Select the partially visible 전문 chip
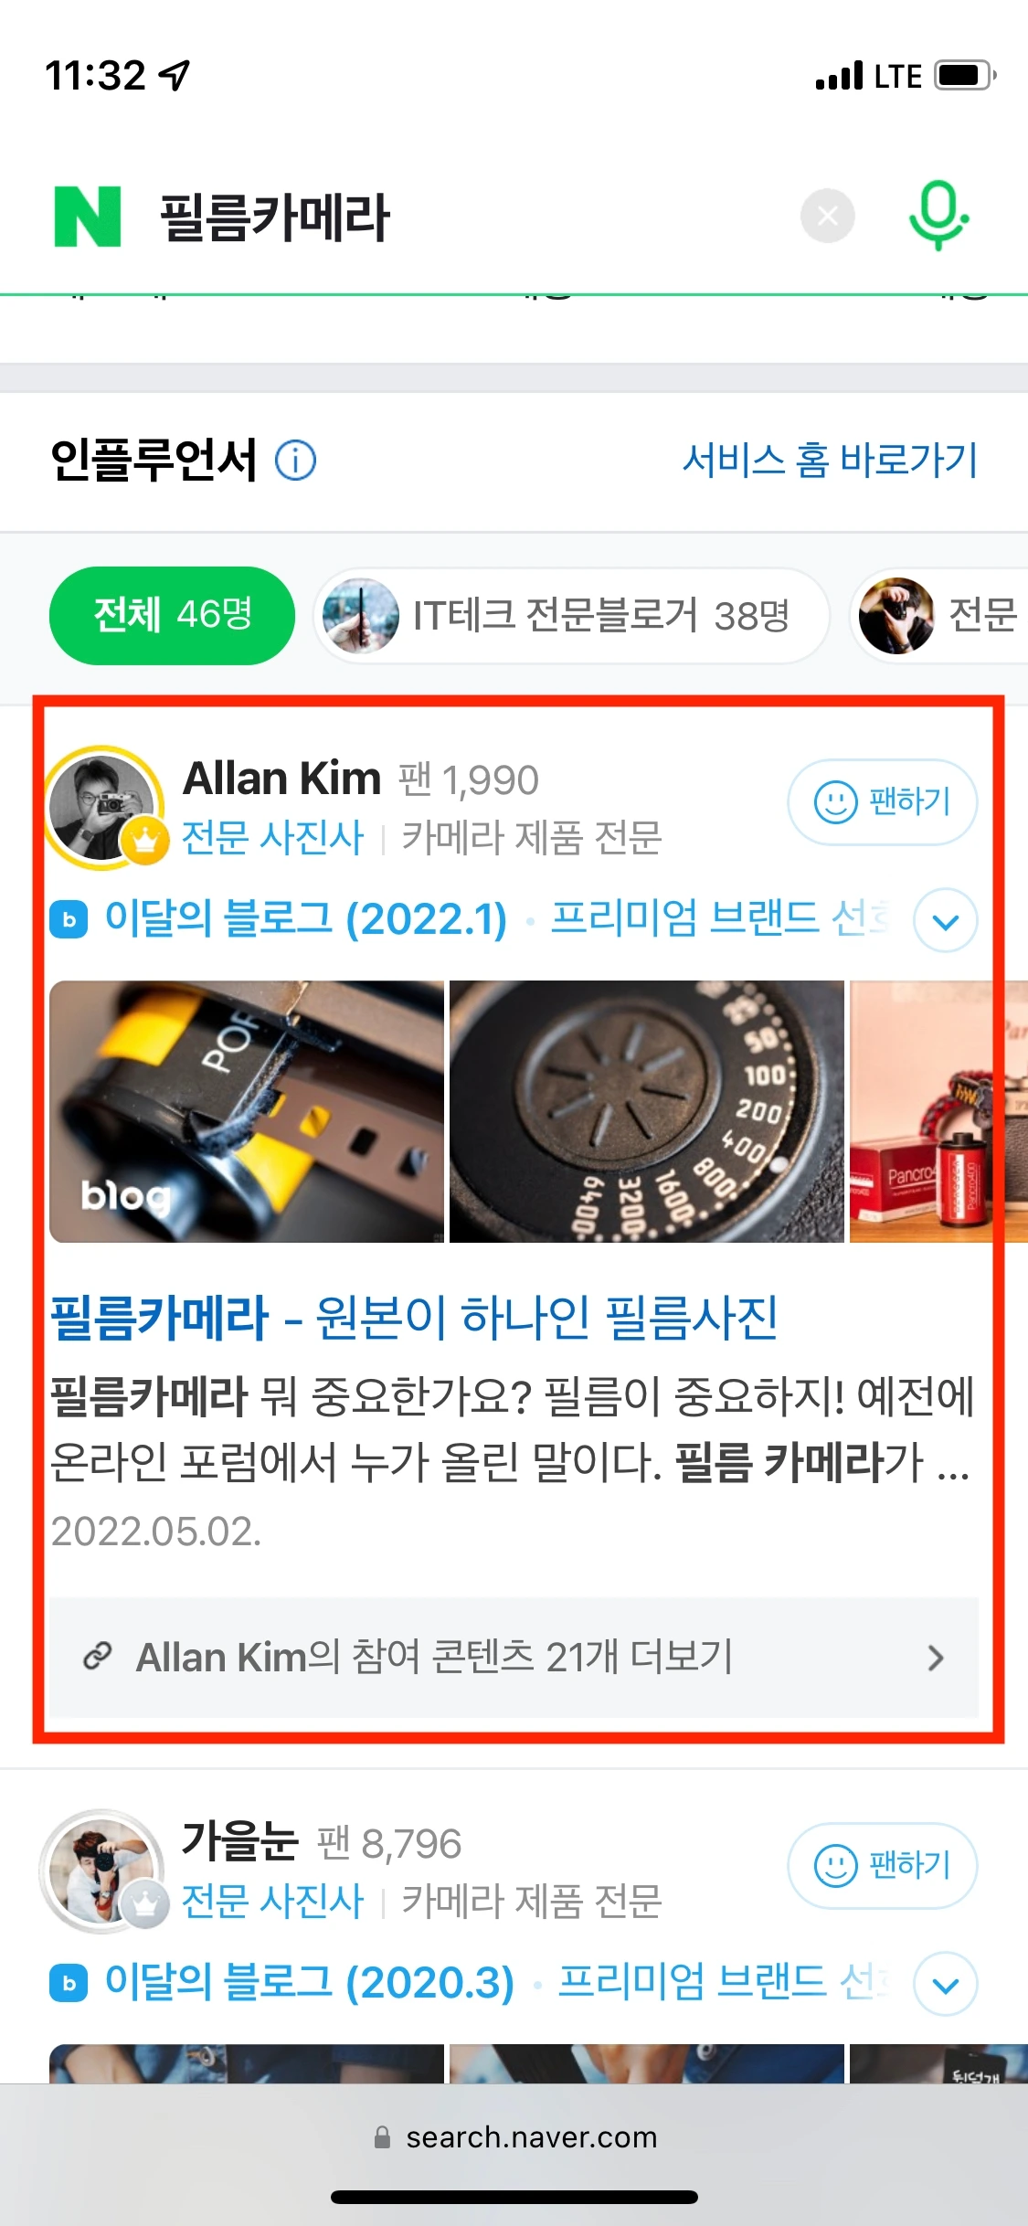 coord(939,616)
